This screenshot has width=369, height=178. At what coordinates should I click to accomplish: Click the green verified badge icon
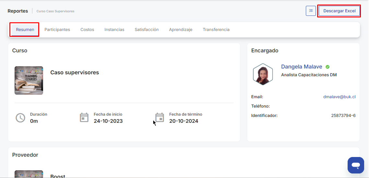(x=328, y=67)
